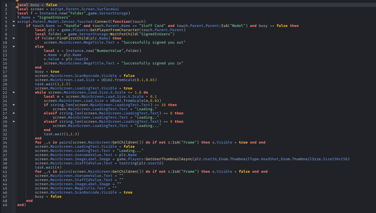Fold the while loop on line 22
This screenshot has height=213, width=376.
click(14, 92)
